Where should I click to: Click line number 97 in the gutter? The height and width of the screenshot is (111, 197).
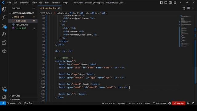pos(43,61)
